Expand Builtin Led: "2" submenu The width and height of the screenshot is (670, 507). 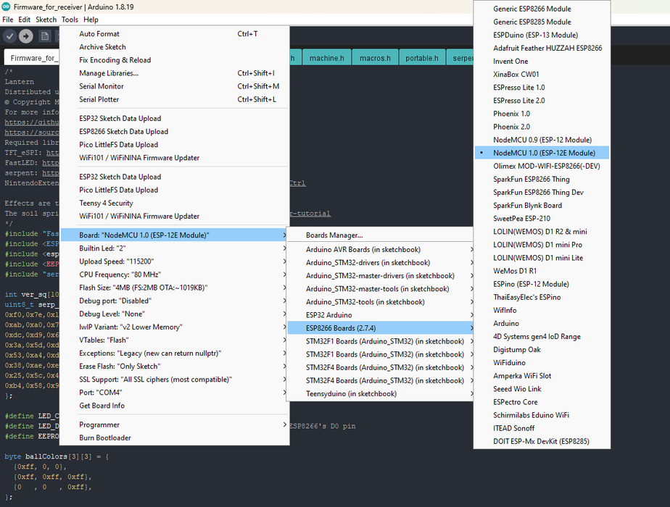coord(175,248)
